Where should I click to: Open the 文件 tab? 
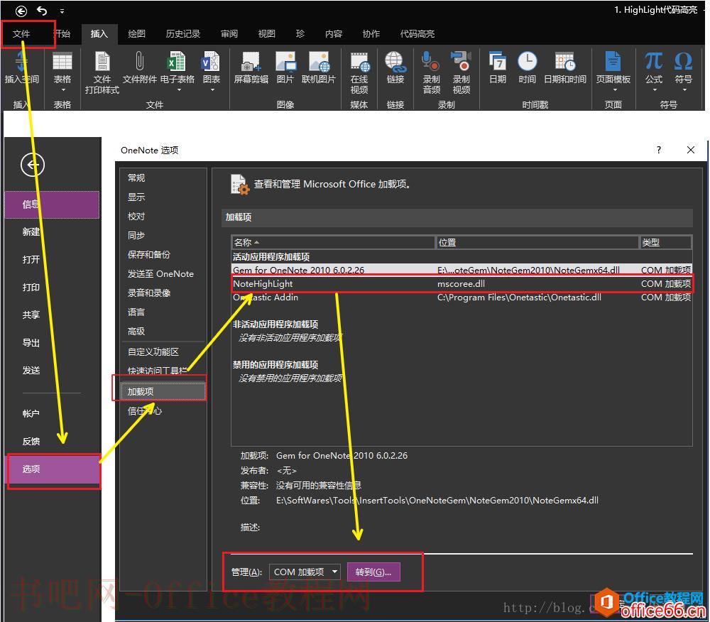click(x=21, y=34)
